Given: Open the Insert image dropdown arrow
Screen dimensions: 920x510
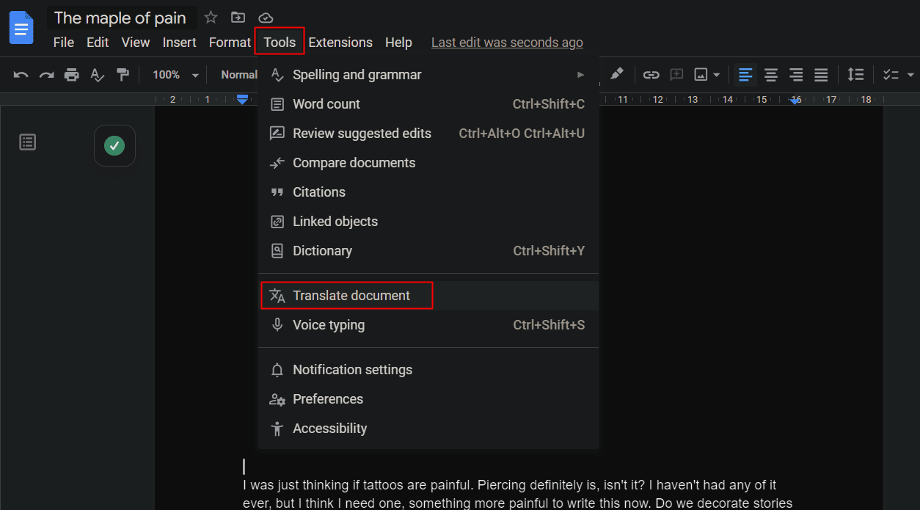Looking at the screenshot, I should 717,75.
